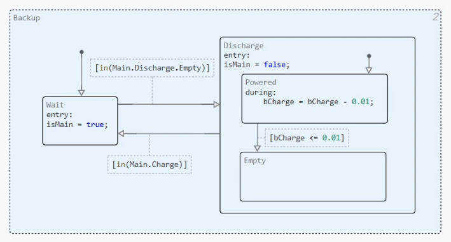The image size is (451, 242).
Task: Click the entry: keyword in Discharge state
Action: [237, 55]
